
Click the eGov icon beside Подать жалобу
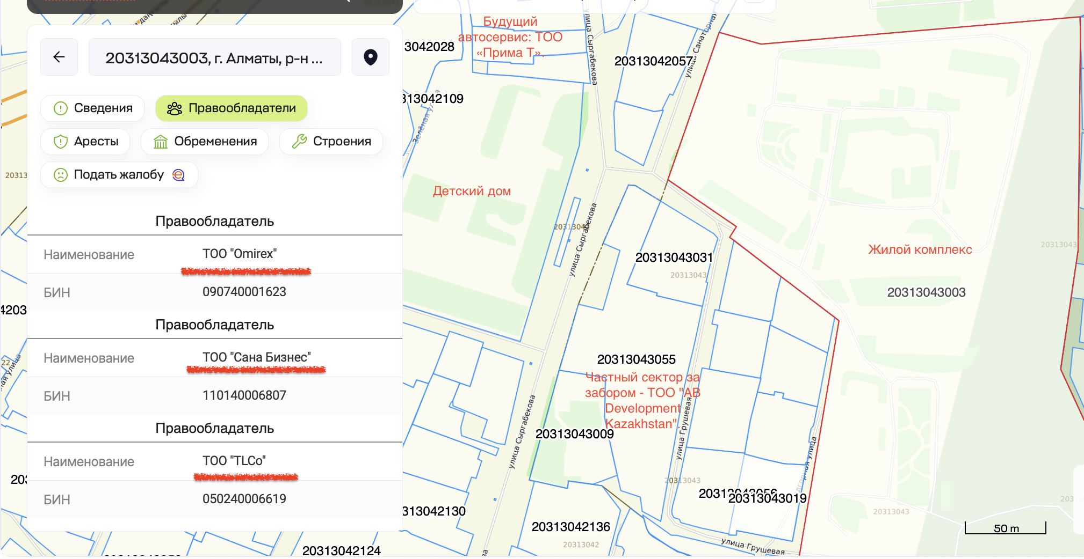click(x=178, y=175)
